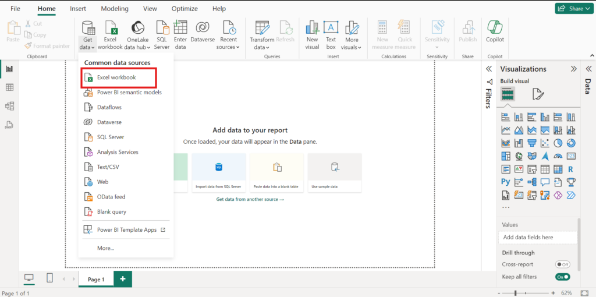The image size is (596, 297).
Task: Expand Recent sources dropdown
Action: tap(228, 36)
